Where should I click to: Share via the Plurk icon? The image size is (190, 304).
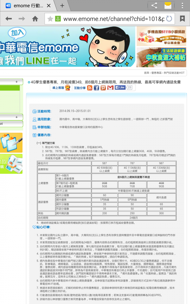pyautogui.click(x=103, y=88)
